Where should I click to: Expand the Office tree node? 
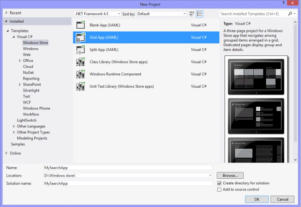point(20,61)
